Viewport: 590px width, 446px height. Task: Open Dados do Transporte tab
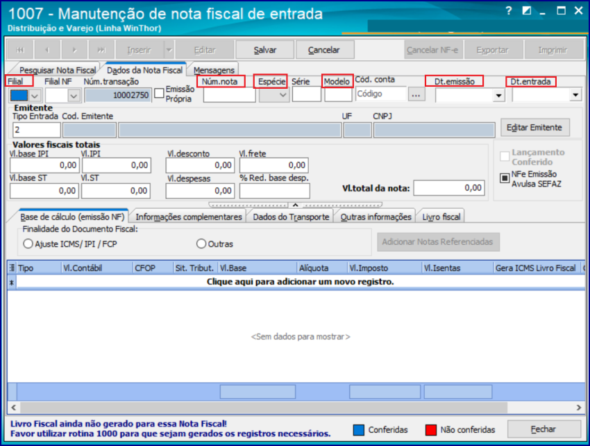point(291,217)
